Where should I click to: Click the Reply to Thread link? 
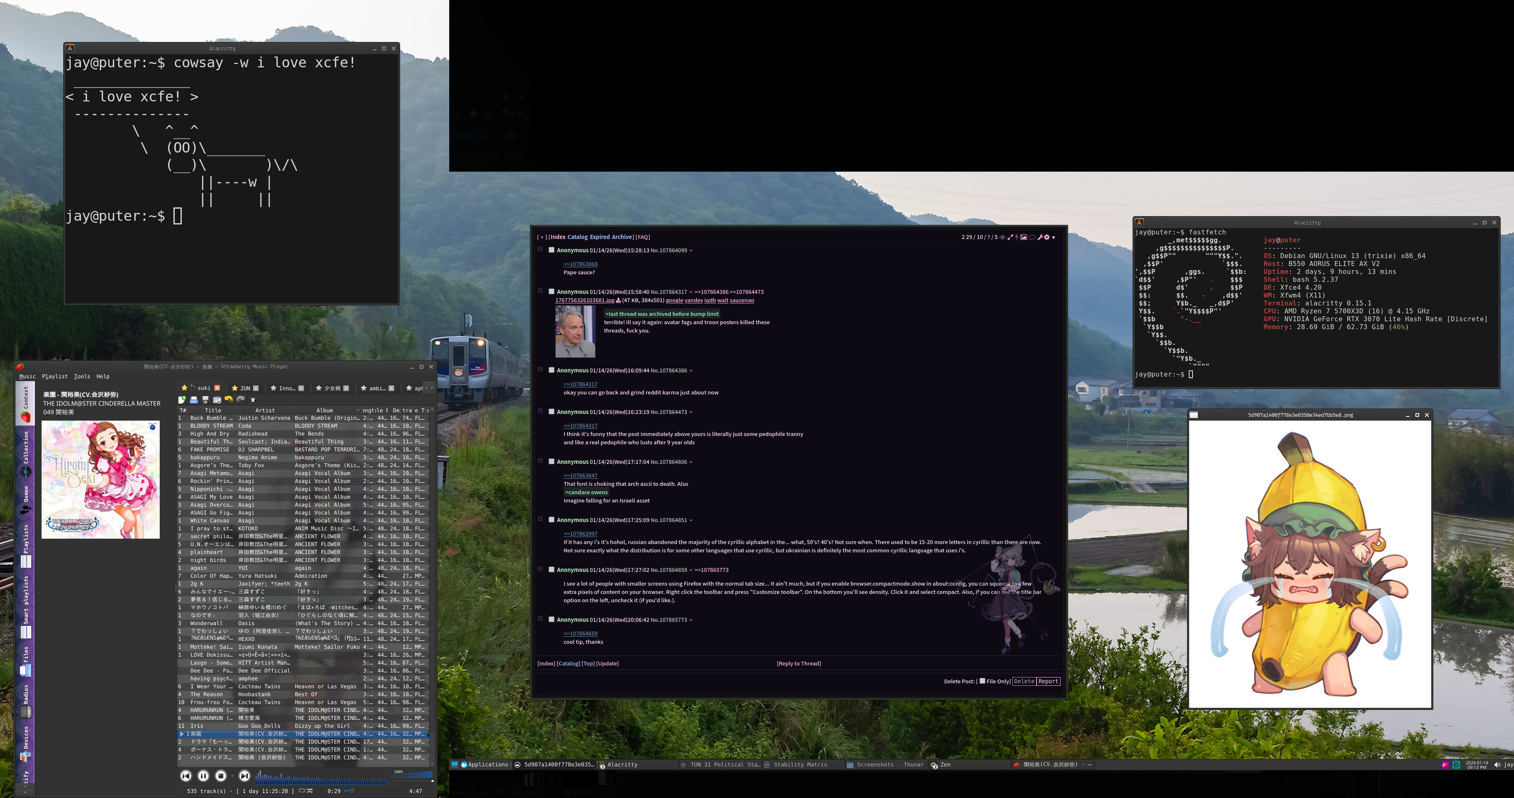(799, 663)
